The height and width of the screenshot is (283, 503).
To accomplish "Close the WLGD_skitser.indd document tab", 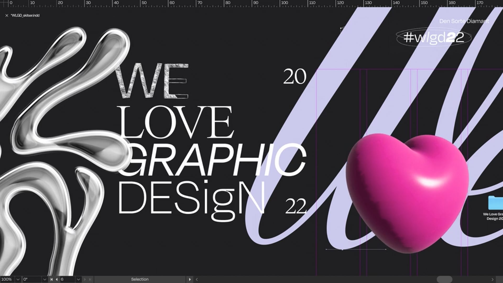I will [x=7, y=15].
